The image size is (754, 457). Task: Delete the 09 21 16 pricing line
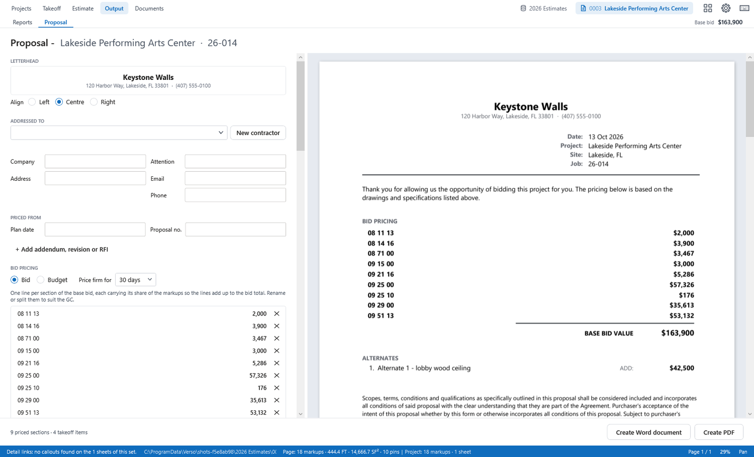(276, 363)
